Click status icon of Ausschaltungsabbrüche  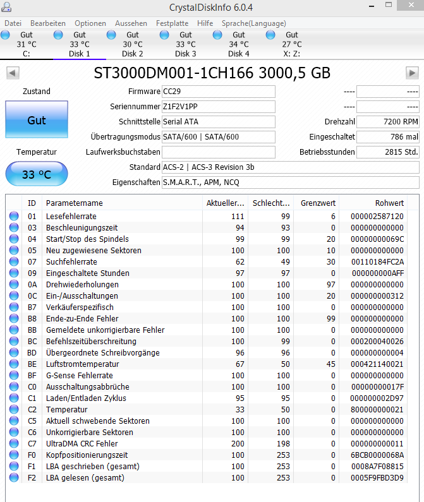click(x=14, y=386)
